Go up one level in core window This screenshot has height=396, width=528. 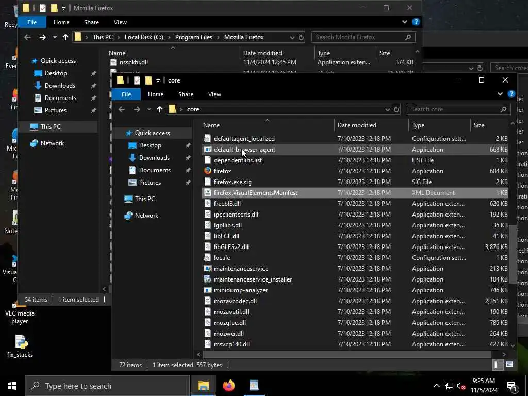coord(160,109)
